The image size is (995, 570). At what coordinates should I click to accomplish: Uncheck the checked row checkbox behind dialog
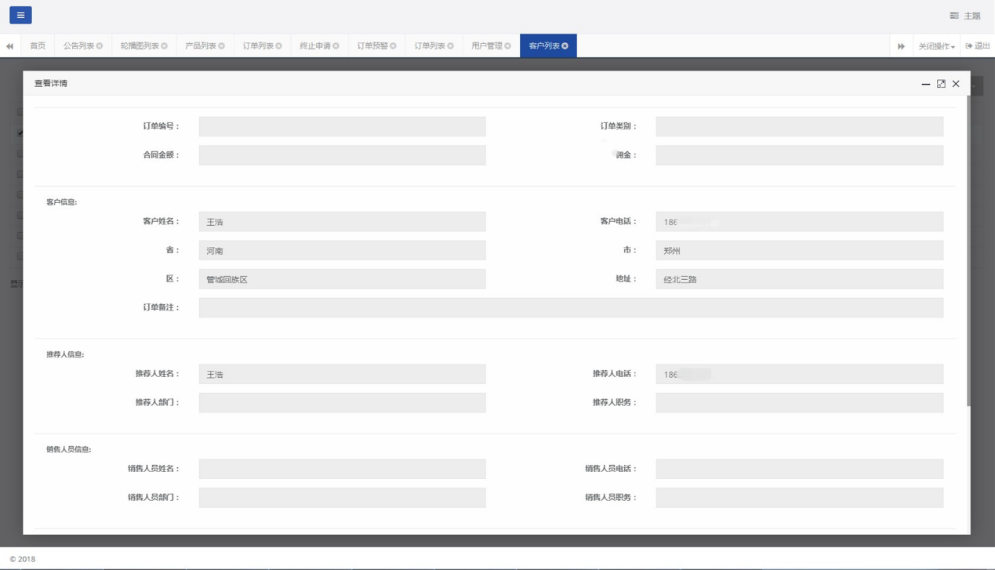tap(20, 133)
